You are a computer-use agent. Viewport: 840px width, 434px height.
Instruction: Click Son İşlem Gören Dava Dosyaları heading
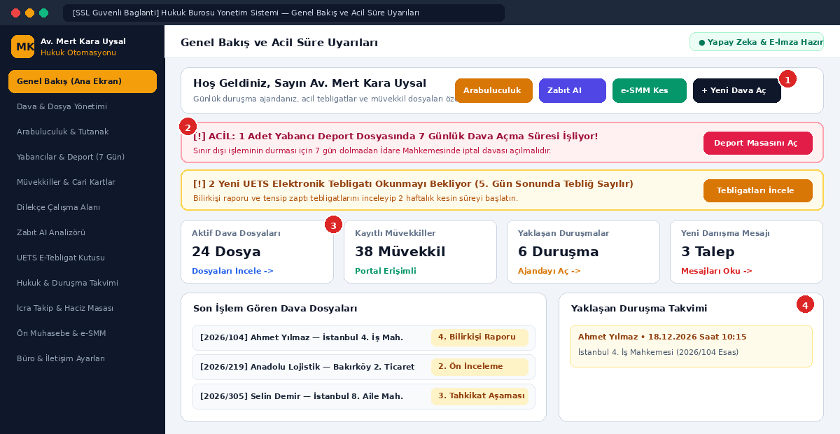(x=275, y=308)
